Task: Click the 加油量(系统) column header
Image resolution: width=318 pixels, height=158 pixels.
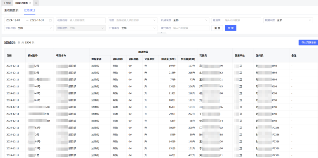Action: 168,59
